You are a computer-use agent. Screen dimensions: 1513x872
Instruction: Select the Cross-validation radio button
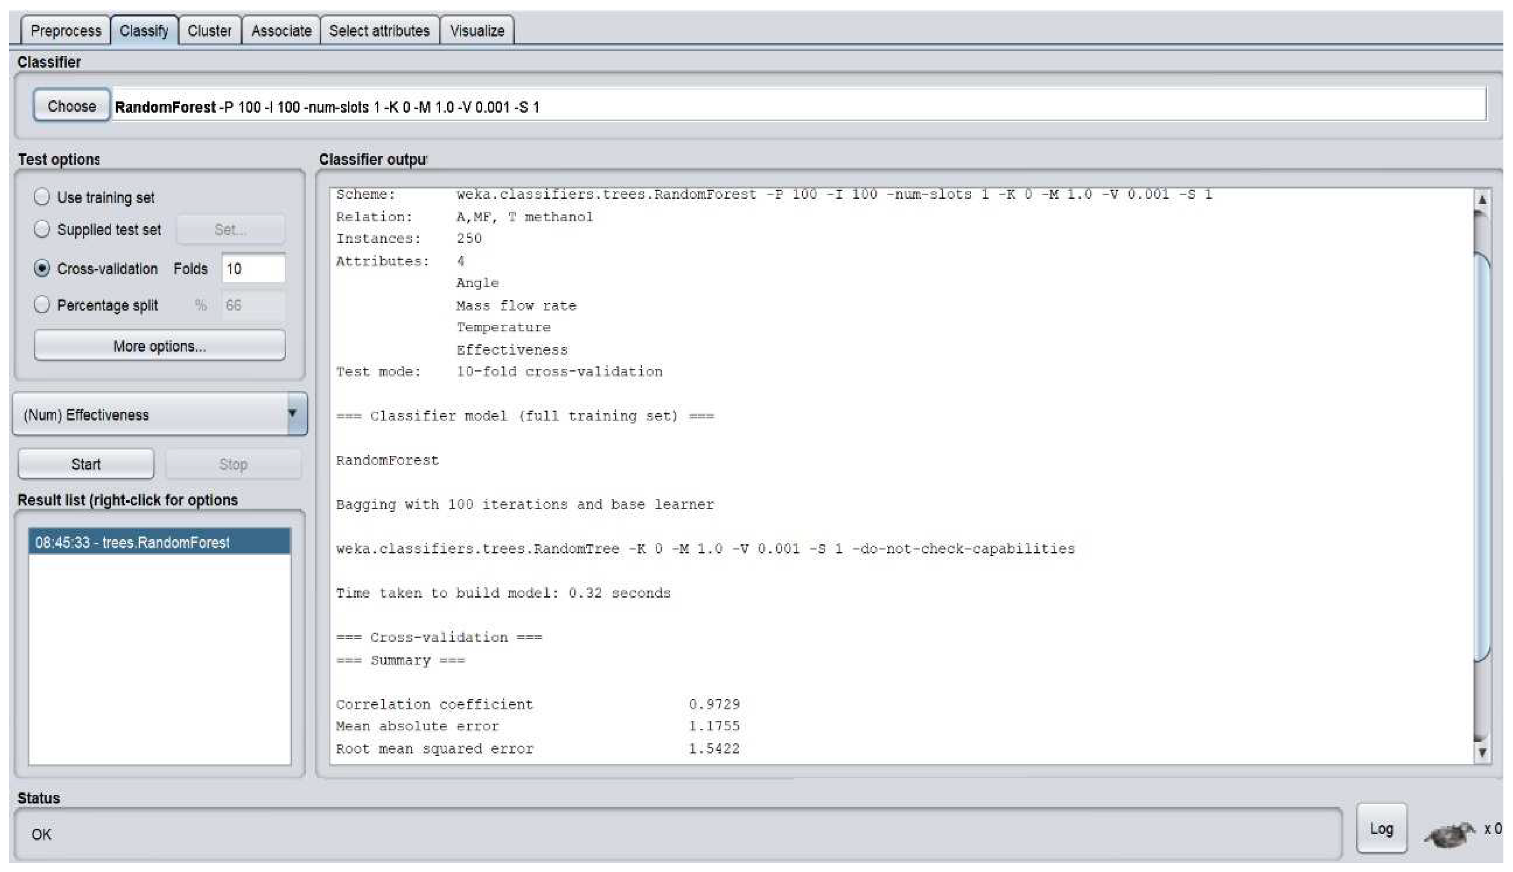[42, 268]
